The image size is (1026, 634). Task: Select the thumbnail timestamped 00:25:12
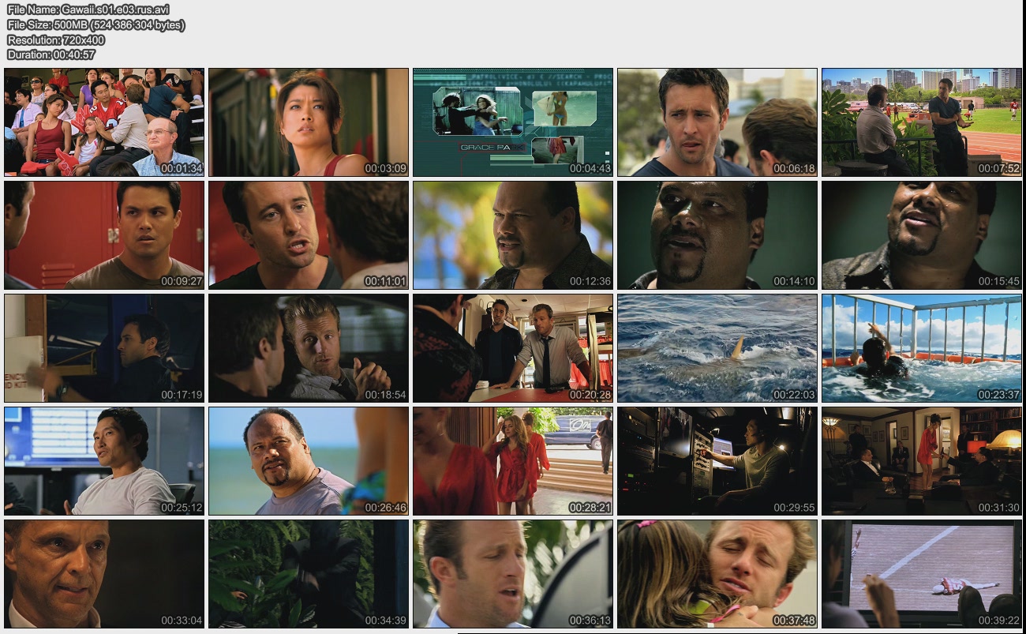[104, 461]
